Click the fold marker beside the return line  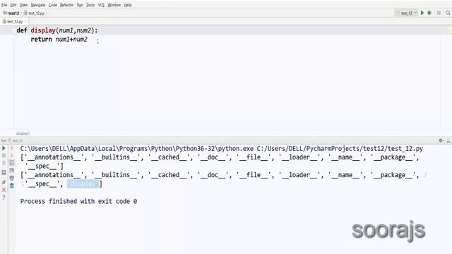click(x=14, y=40)
